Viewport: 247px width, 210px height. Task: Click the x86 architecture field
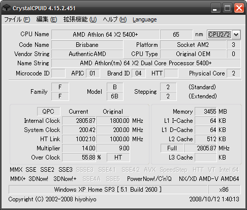pyautogui.click(x=224, y=190)
